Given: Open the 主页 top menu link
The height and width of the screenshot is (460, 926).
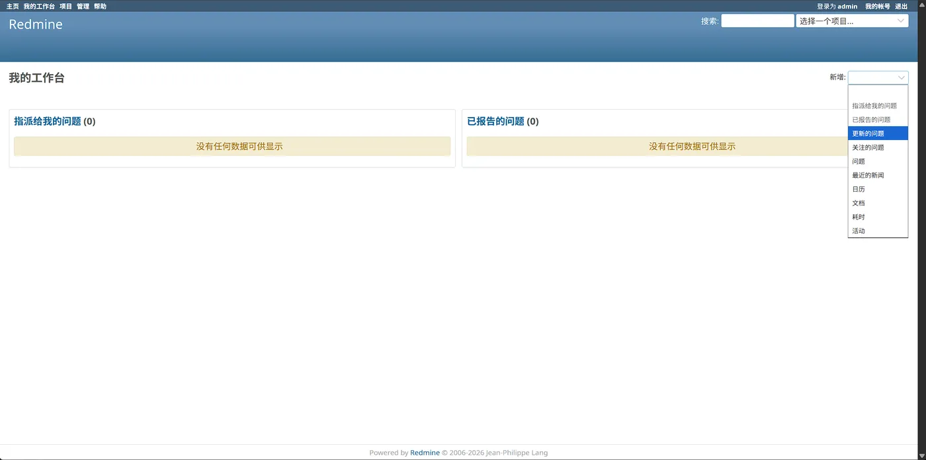Looking at the screenshot, I should click(x=13, y=6).
